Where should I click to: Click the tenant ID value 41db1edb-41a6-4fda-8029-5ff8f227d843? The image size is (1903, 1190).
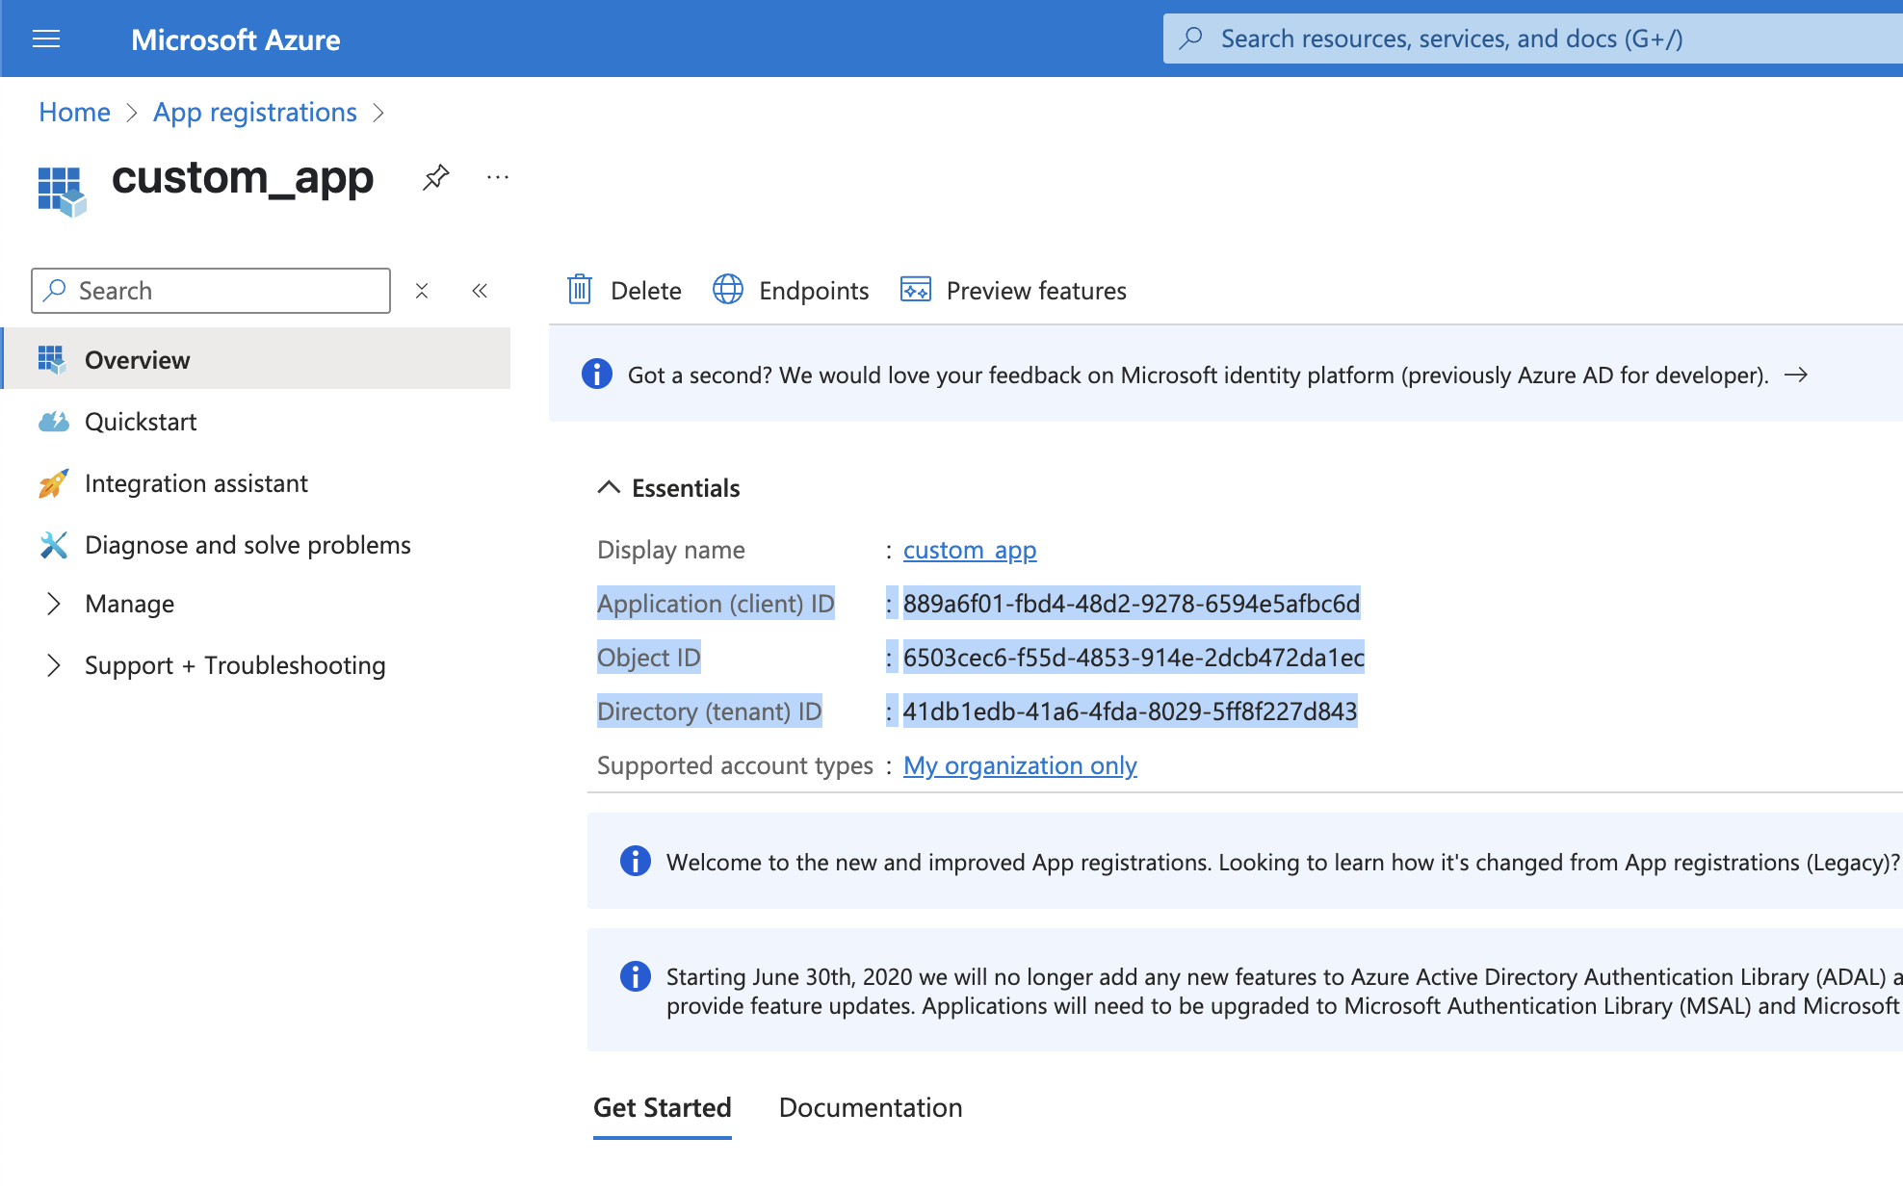pyautogui.click(x=1130, y=711)
